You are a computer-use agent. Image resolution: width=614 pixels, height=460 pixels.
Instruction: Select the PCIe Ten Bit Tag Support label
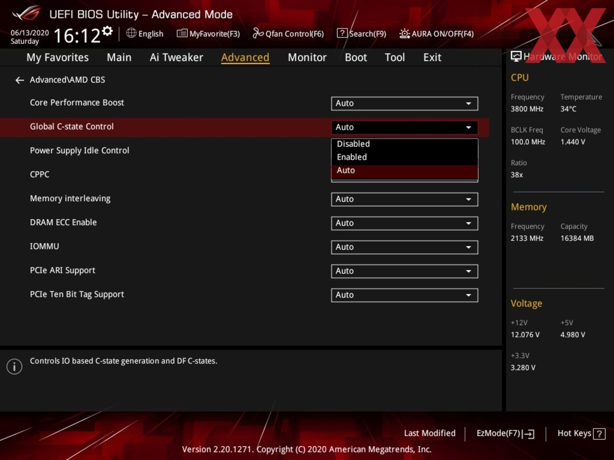tap(77, 294)
